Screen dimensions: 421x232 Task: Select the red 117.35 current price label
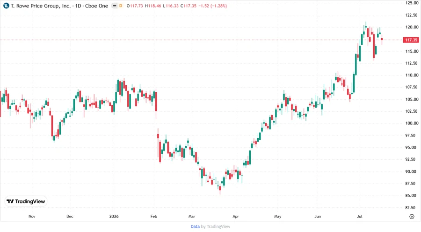(x=411, y=40)
